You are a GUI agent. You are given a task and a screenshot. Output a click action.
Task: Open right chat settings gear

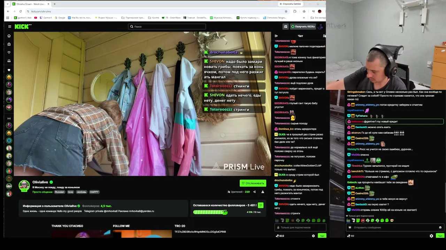[x=431, y=236]
